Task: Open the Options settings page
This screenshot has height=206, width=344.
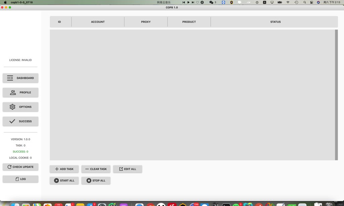Action: (x=20, y=107)
